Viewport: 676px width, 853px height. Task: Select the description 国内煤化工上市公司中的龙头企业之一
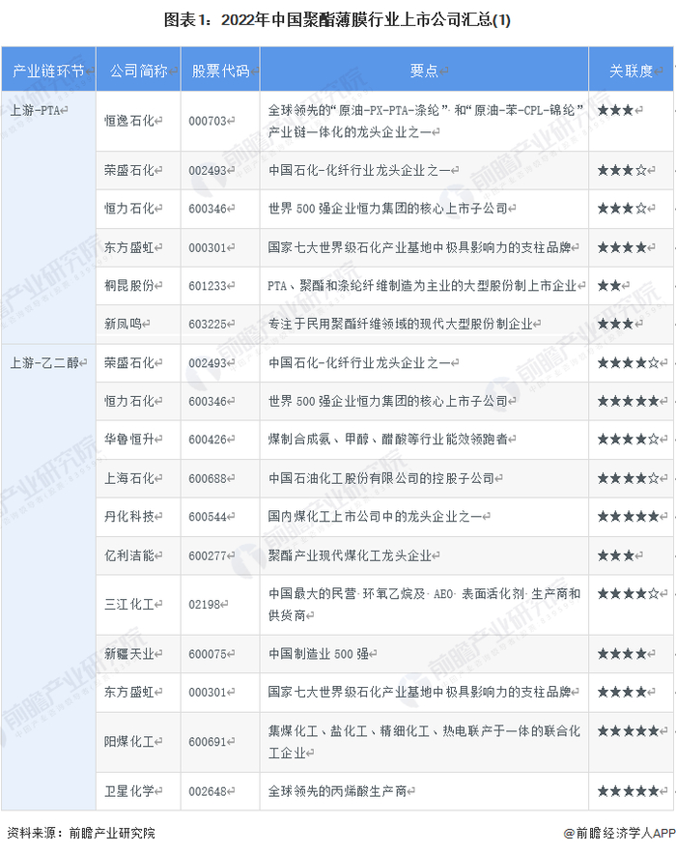point(376,516)
